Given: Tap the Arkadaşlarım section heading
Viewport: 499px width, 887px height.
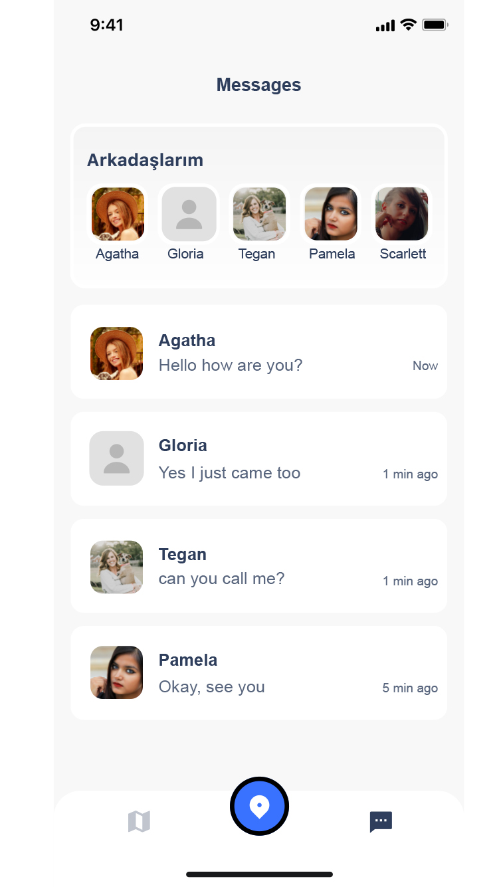Looking at the screenshot, I should (145, 160).
